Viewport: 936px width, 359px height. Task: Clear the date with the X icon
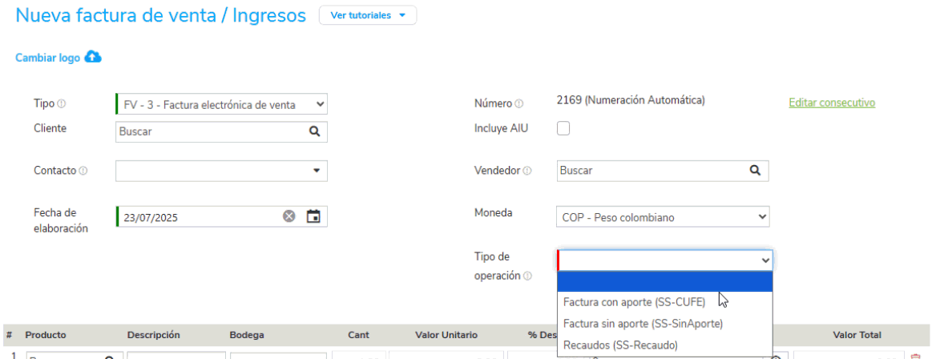click(x=289, y=216)
